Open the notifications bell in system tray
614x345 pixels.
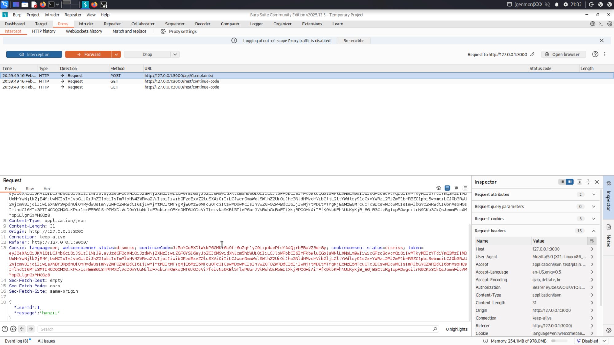point(557,4)
